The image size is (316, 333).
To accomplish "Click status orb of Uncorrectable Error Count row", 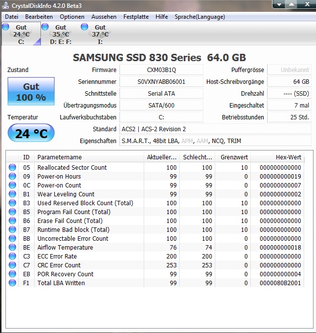I will coord(12,238).
